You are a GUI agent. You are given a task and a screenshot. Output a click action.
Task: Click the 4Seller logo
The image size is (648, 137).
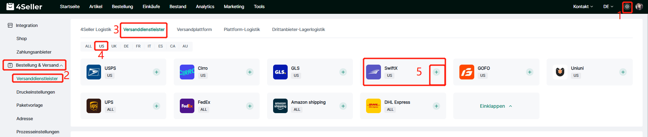pos(24,6)
